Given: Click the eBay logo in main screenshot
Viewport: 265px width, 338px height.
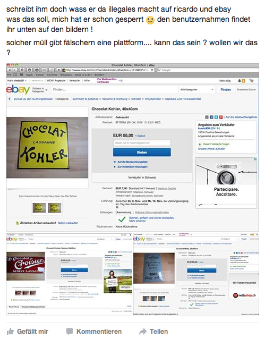Looking at the screenshot, I should pos(18,89).
